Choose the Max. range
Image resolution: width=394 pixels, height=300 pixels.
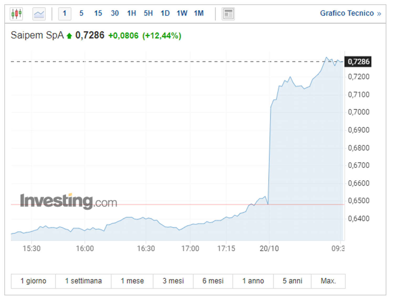tap(328, 281)
